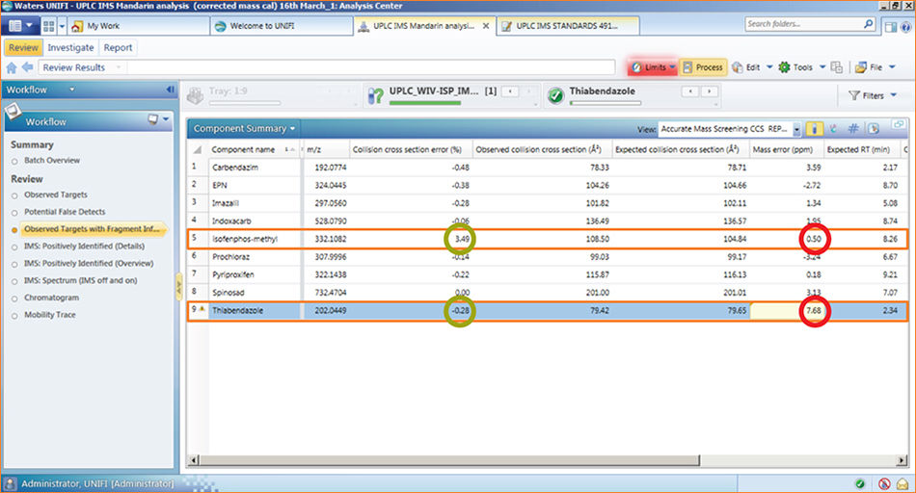Viewport: 916px width, 493px height.
Task: Click the green check Thiabendazole icon
Action: click(555, 95)
